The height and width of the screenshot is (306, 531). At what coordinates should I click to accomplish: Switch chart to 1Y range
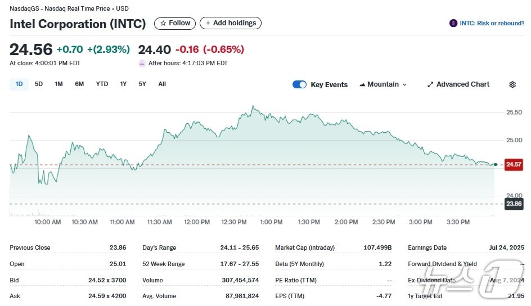coord(123,84)
